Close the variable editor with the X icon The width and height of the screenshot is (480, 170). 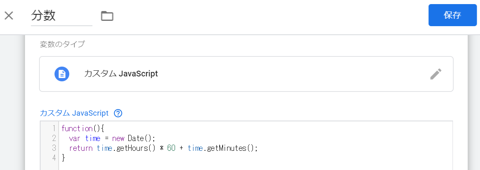[x=9, y=16]
